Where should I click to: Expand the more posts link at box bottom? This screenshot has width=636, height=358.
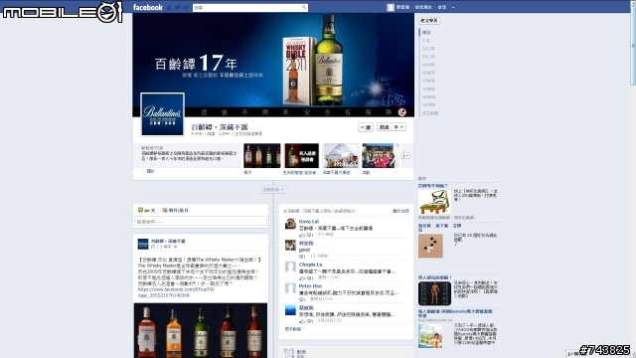point(294,329)
